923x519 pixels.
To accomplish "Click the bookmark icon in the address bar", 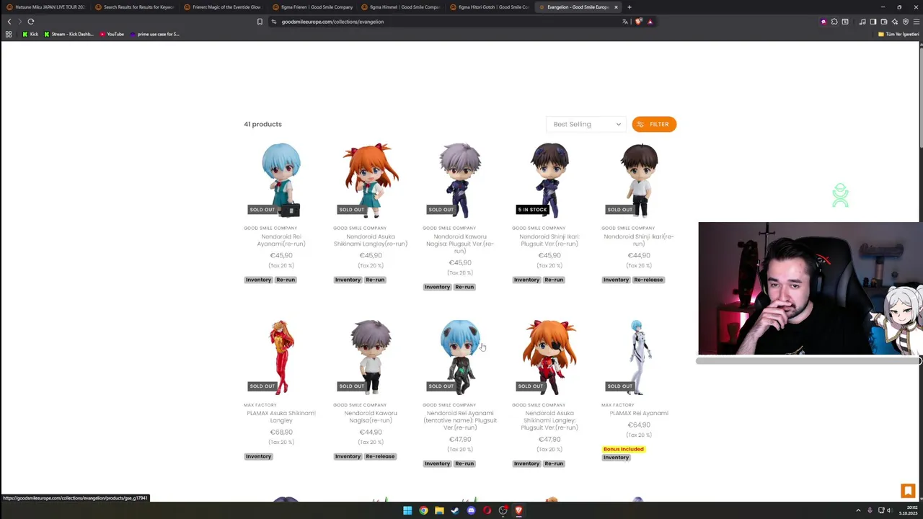I will pyautogui.click(x=260, y=22).
